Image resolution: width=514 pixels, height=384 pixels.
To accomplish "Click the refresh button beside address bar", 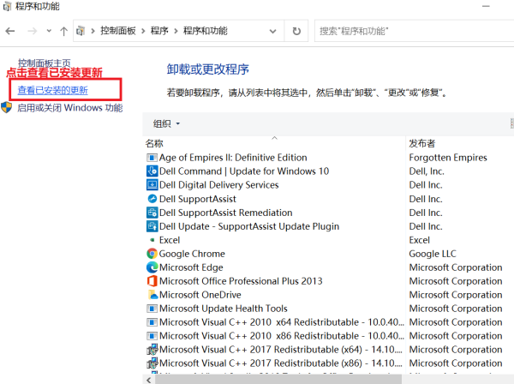I will 296,31.
